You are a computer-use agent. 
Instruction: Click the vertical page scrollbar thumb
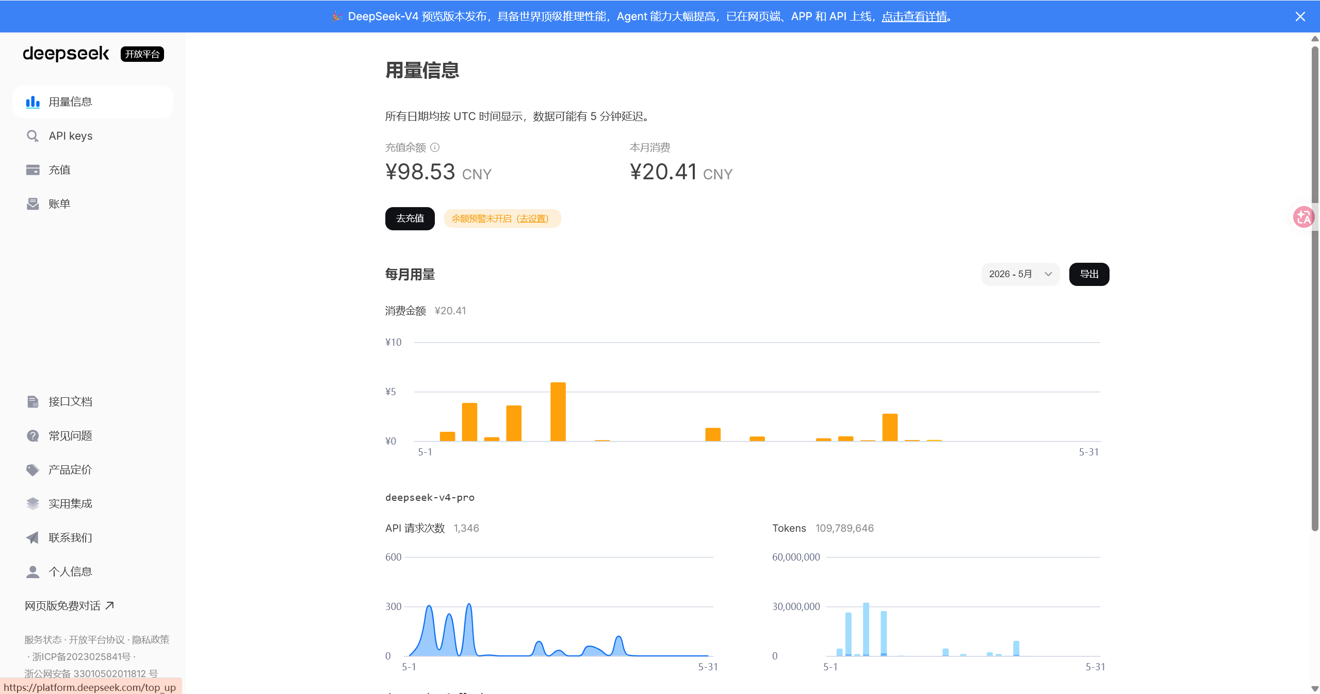(1315, 289)
